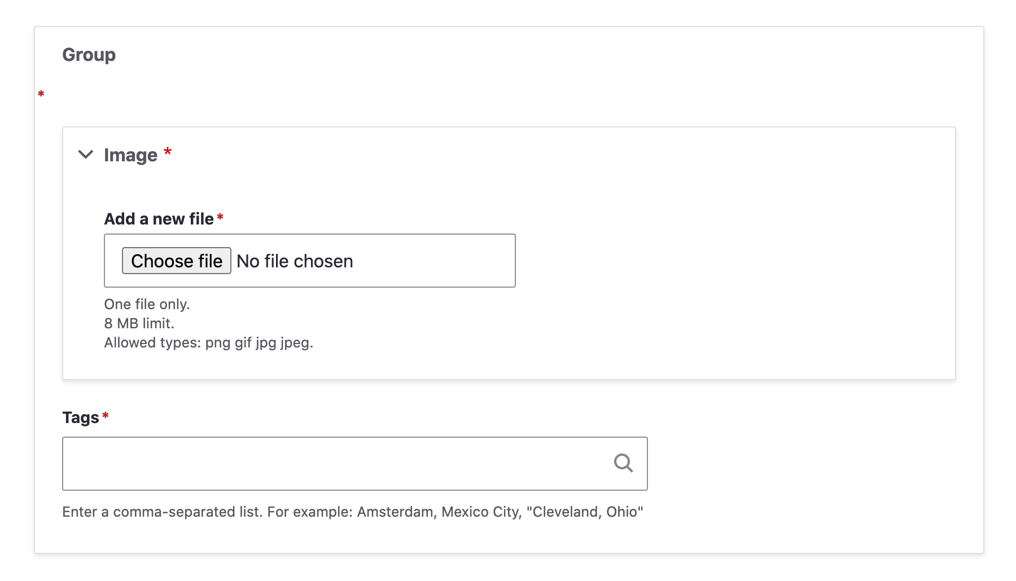Focus the Tags input field
This screenshot has height=581, width=1016.
(x=333, y=464)
